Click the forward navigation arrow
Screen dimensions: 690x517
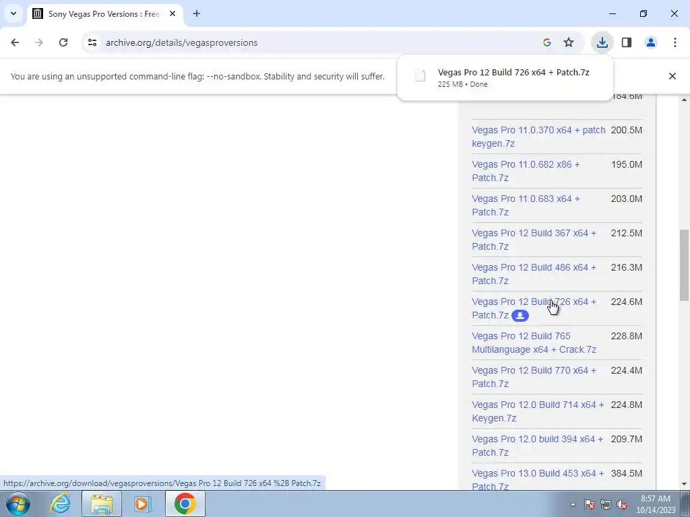pyautogui.click(x=39, y=42)
